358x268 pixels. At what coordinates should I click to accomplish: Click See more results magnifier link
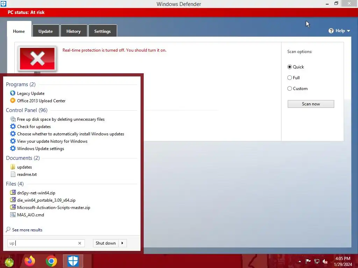pyautogui.click(x=24, y=230)
